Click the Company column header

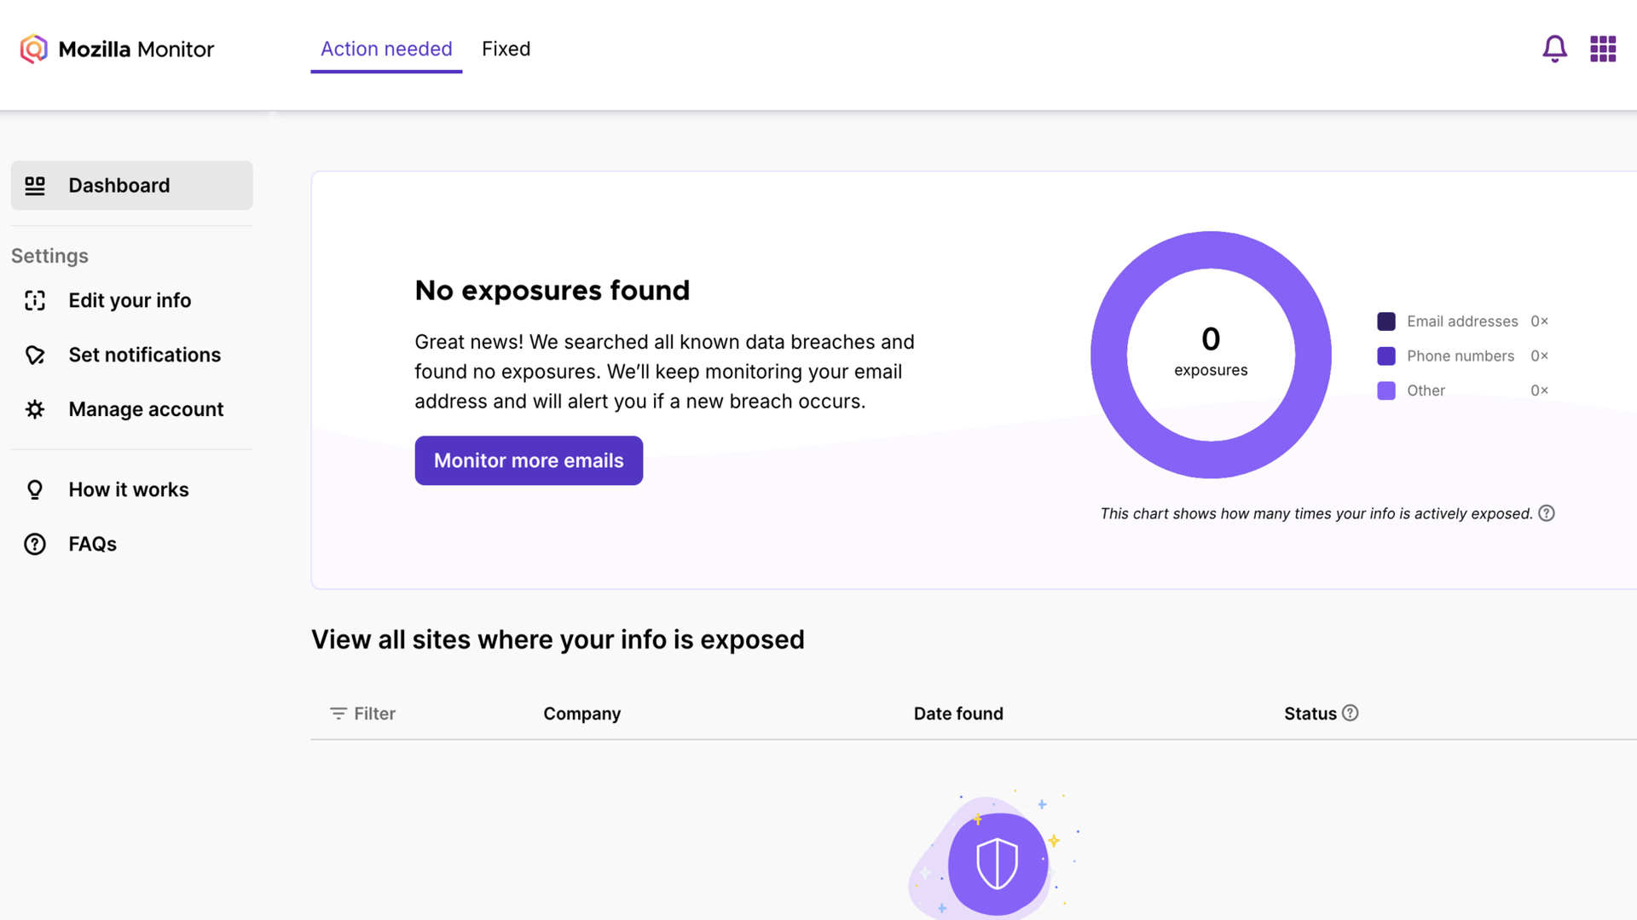582,714
